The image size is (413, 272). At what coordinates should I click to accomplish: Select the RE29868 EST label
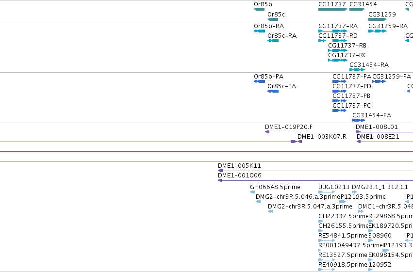click(x=391, y=216)
